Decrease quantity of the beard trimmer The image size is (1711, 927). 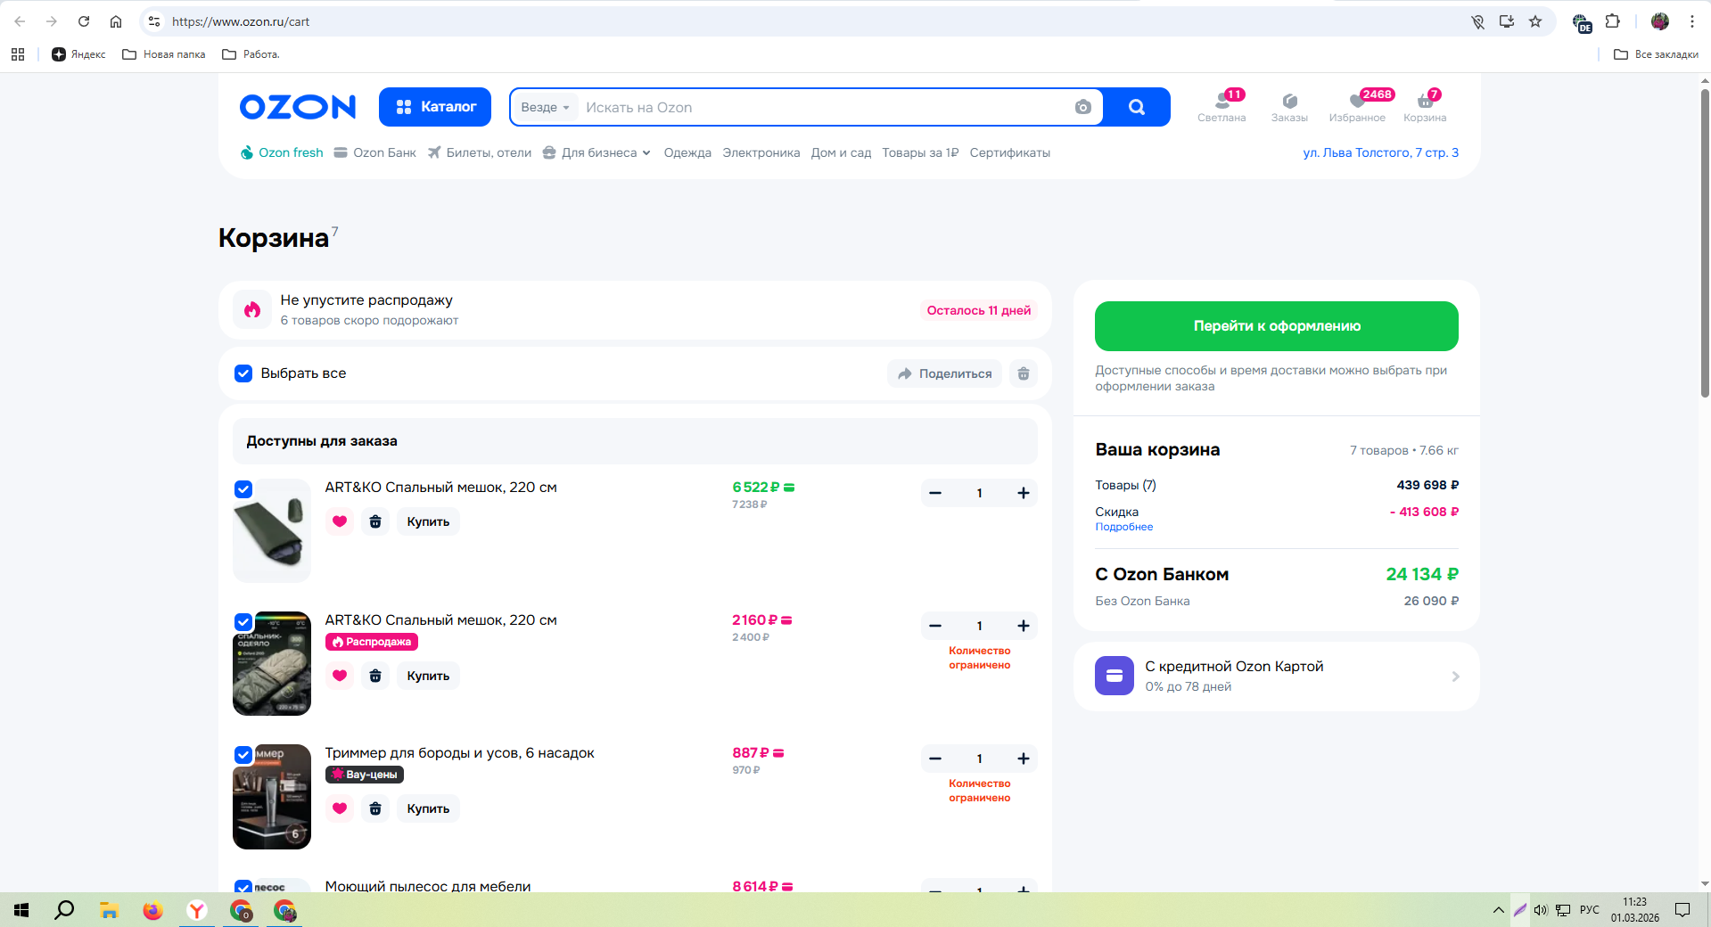[935, 759]
